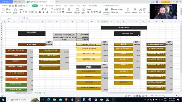Click the Open folder icon in the quick access bar
182x102 pixels.
click(x=10, y=6)
